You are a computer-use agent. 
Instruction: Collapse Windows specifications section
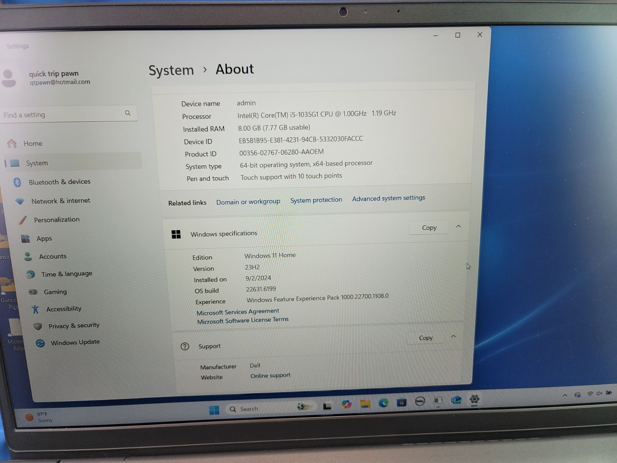[458, 226]
